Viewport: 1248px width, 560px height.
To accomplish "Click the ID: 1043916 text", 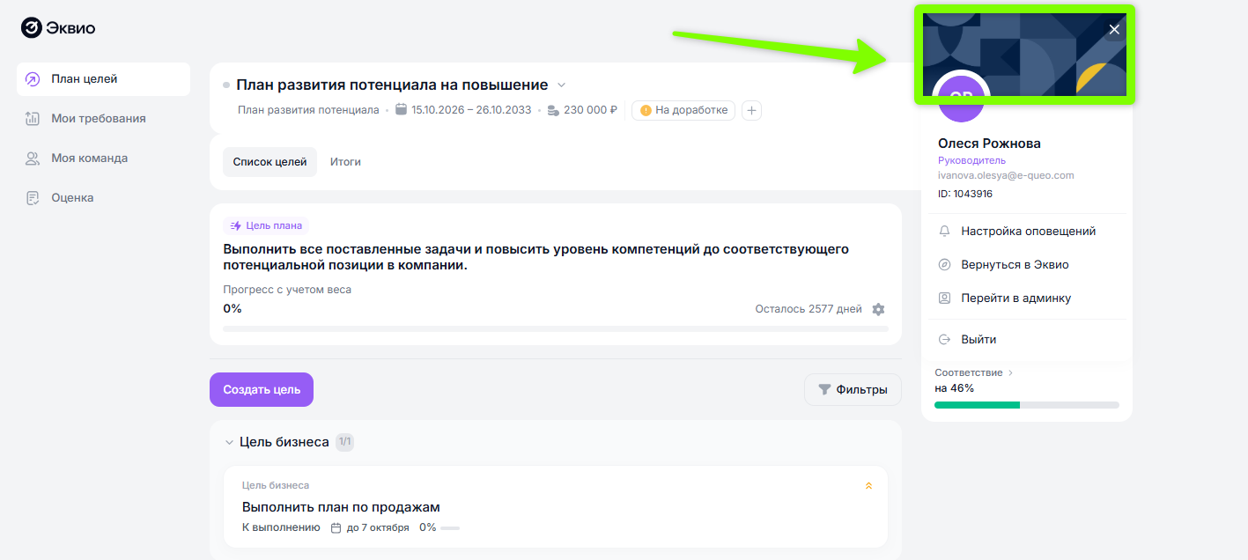I will (x=965, y=194).
